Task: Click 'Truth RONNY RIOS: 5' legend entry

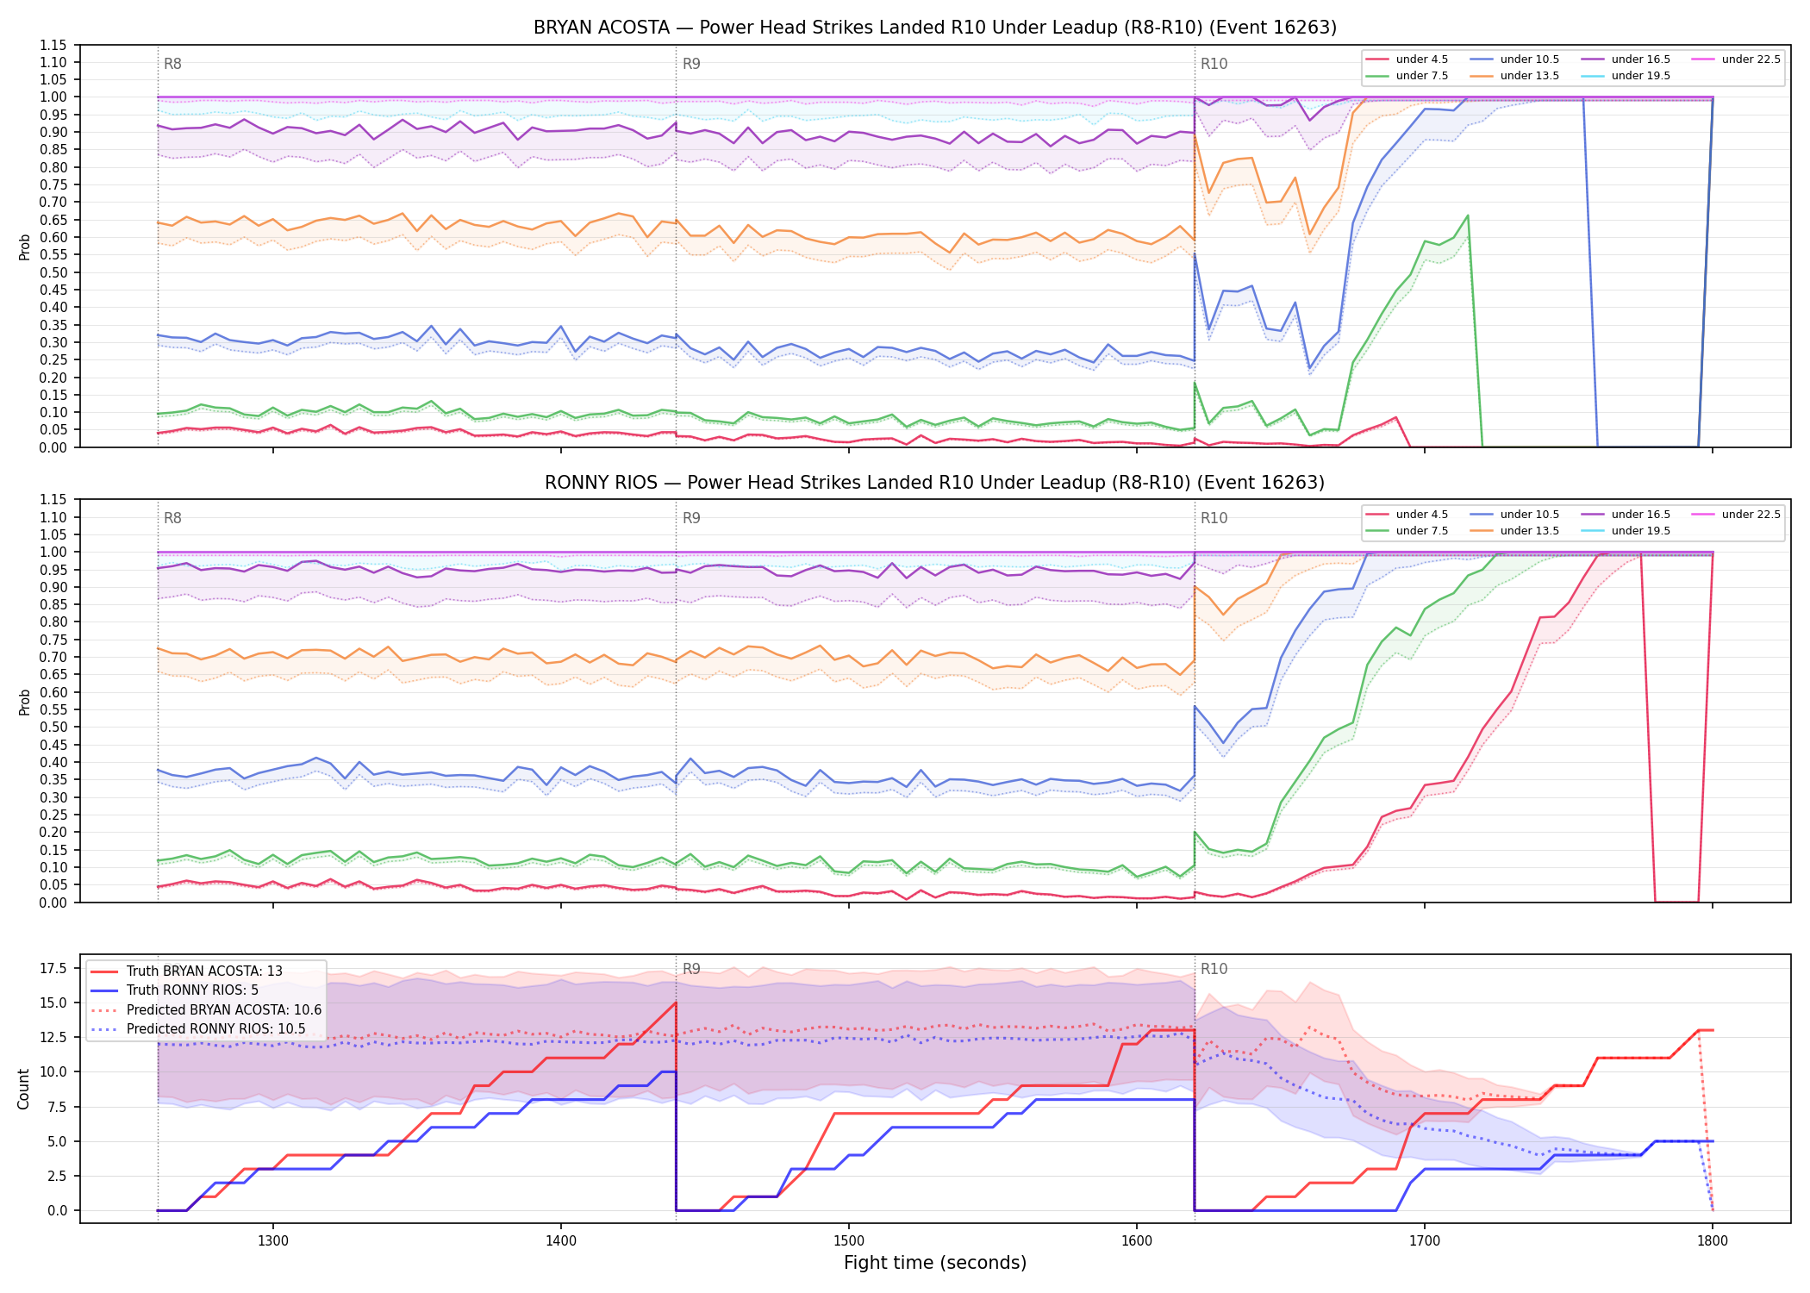Action: tap(175, 990)
